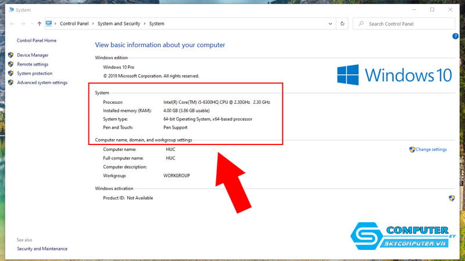
Task: Click Change settings for computer name
Action: pos(431,150)
